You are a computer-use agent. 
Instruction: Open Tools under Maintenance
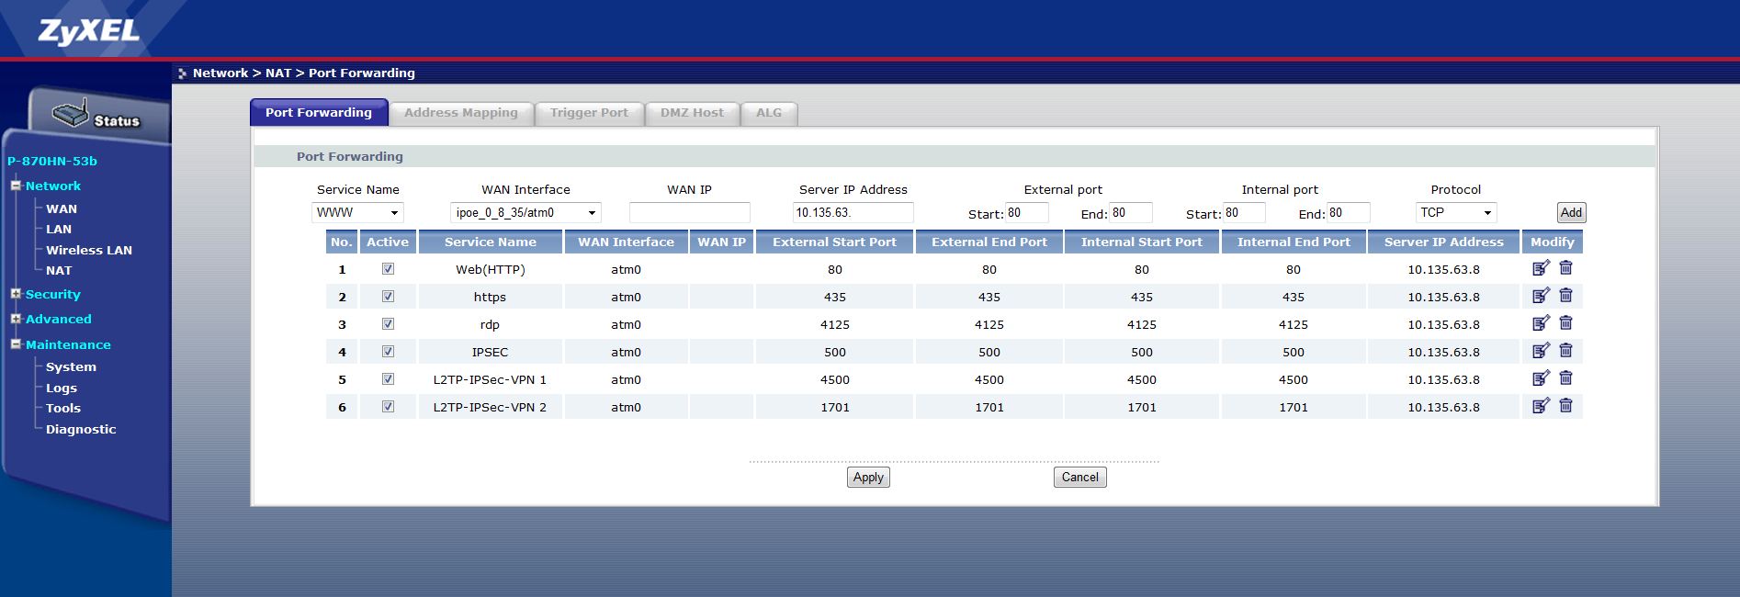coord(63,408)
